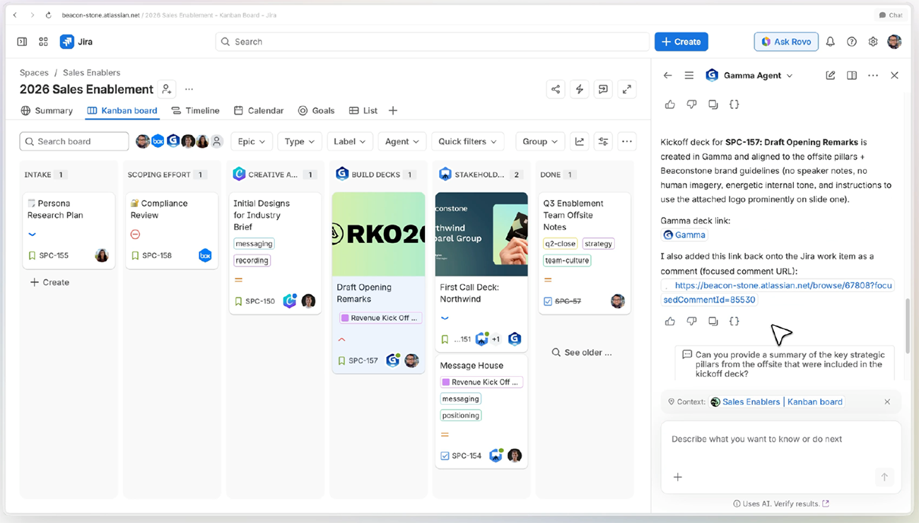This screenshot has width=919, height=523.
Task: Open the Group dropdown
Action: point(540,141)
